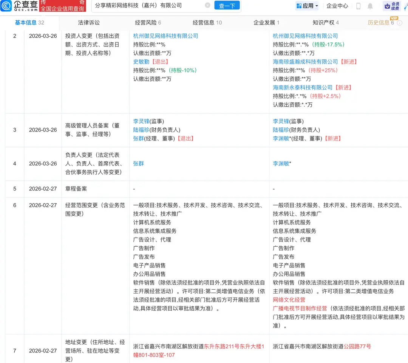Viewport: 408px width, 363px height.
Task: Switch to the 经营风险 tab
Action: [x=148, y=23]
